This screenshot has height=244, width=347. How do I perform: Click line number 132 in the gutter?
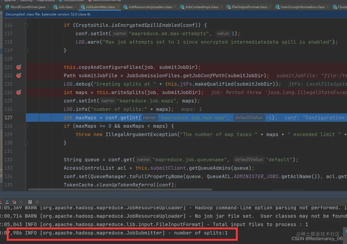coord(8,160)
